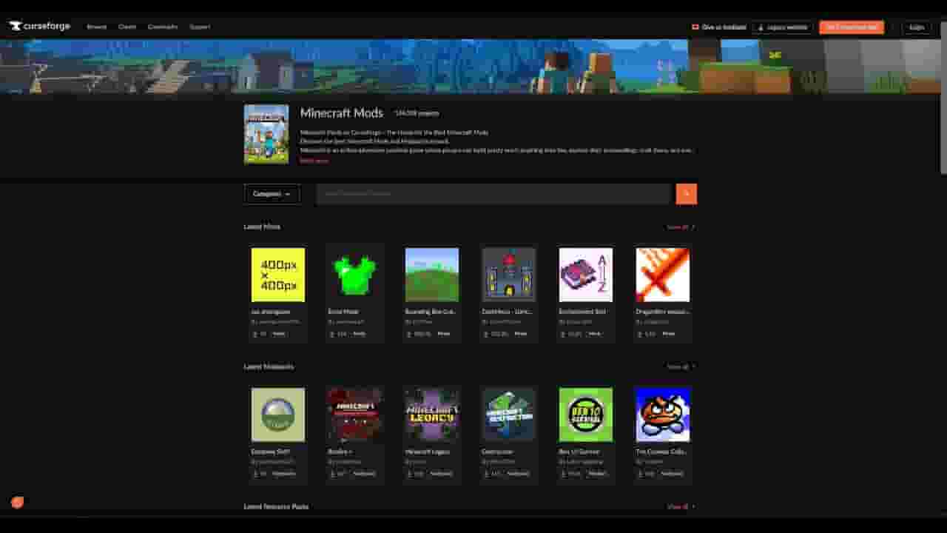
Task: Open the Create menu
Action: (x=127, y=27)
